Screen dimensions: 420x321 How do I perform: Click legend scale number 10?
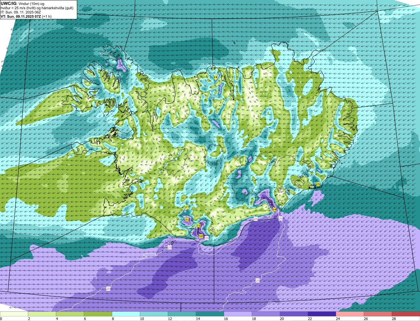tap(142, 319)
